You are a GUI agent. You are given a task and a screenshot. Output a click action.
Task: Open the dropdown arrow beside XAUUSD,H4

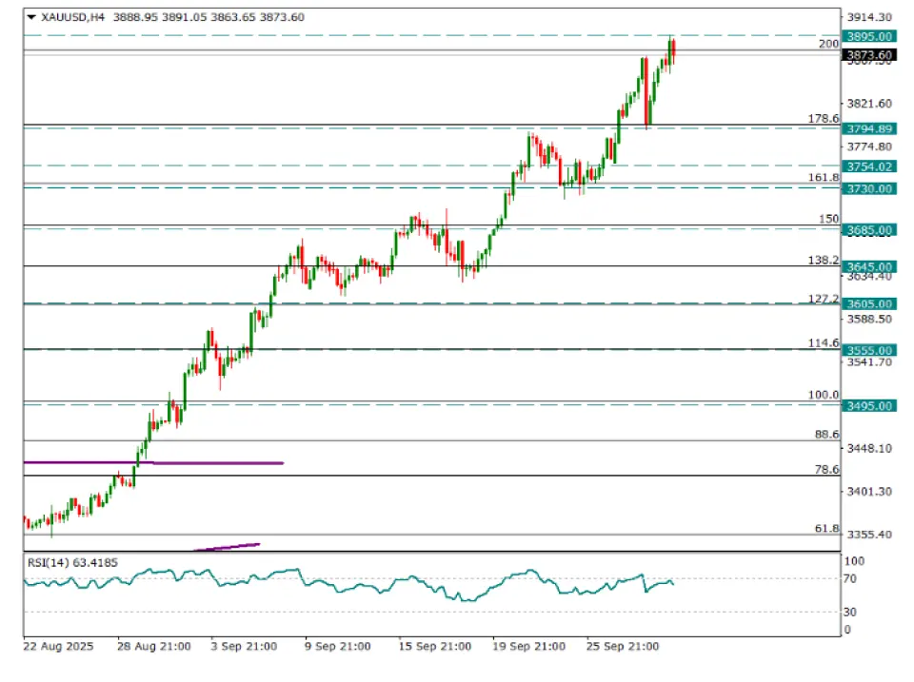(30, 17)
